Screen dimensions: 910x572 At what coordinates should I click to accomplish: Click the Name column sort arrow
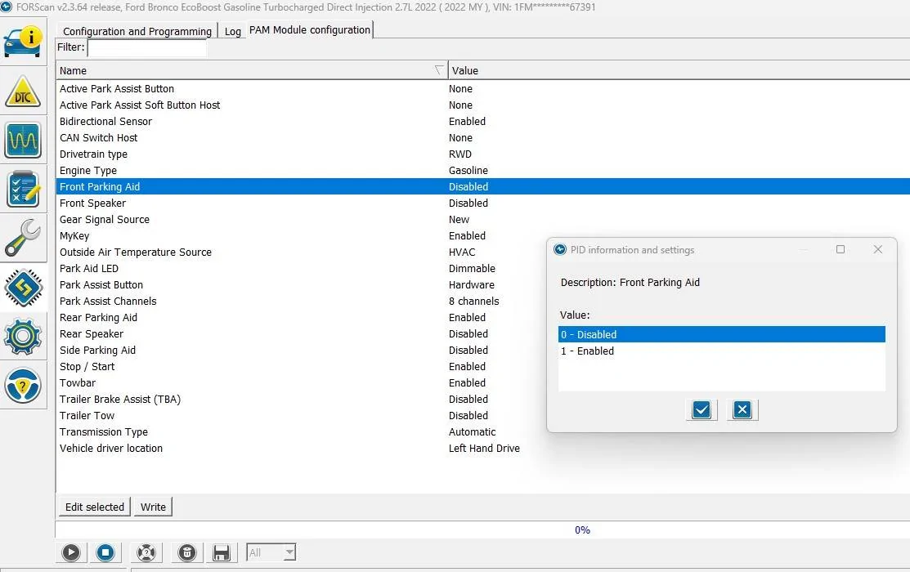[x=439, y=70]
